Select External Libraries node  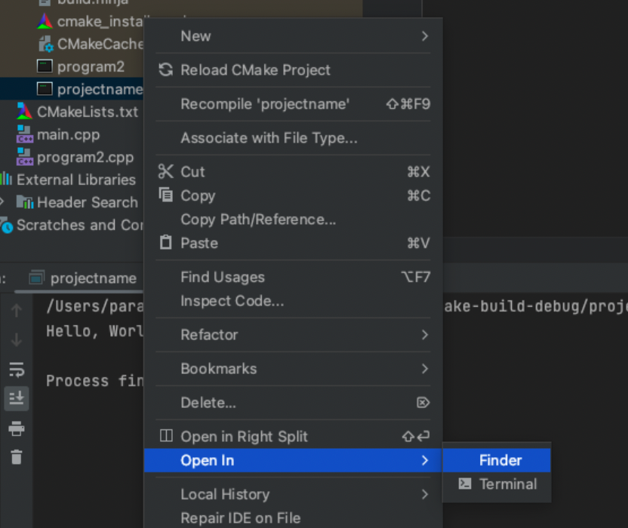click(76, 180)
